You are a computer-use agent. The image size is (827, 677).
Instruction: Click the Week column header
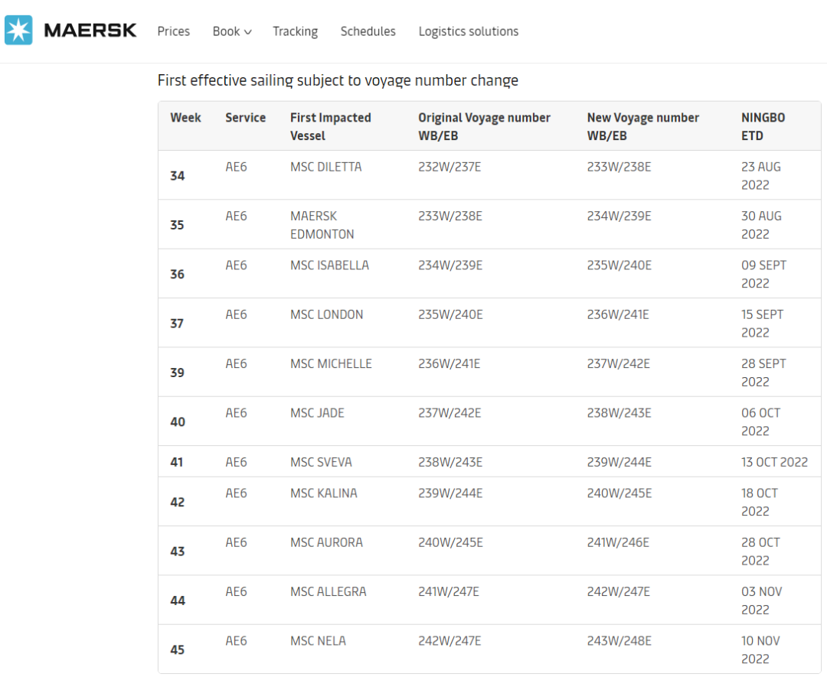[x=185, y=118]
